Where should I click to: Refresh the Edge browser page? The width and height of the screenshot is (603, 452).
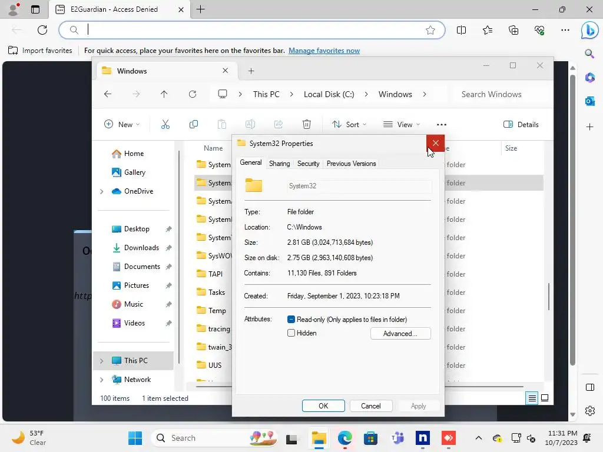[x=42, y=30]
